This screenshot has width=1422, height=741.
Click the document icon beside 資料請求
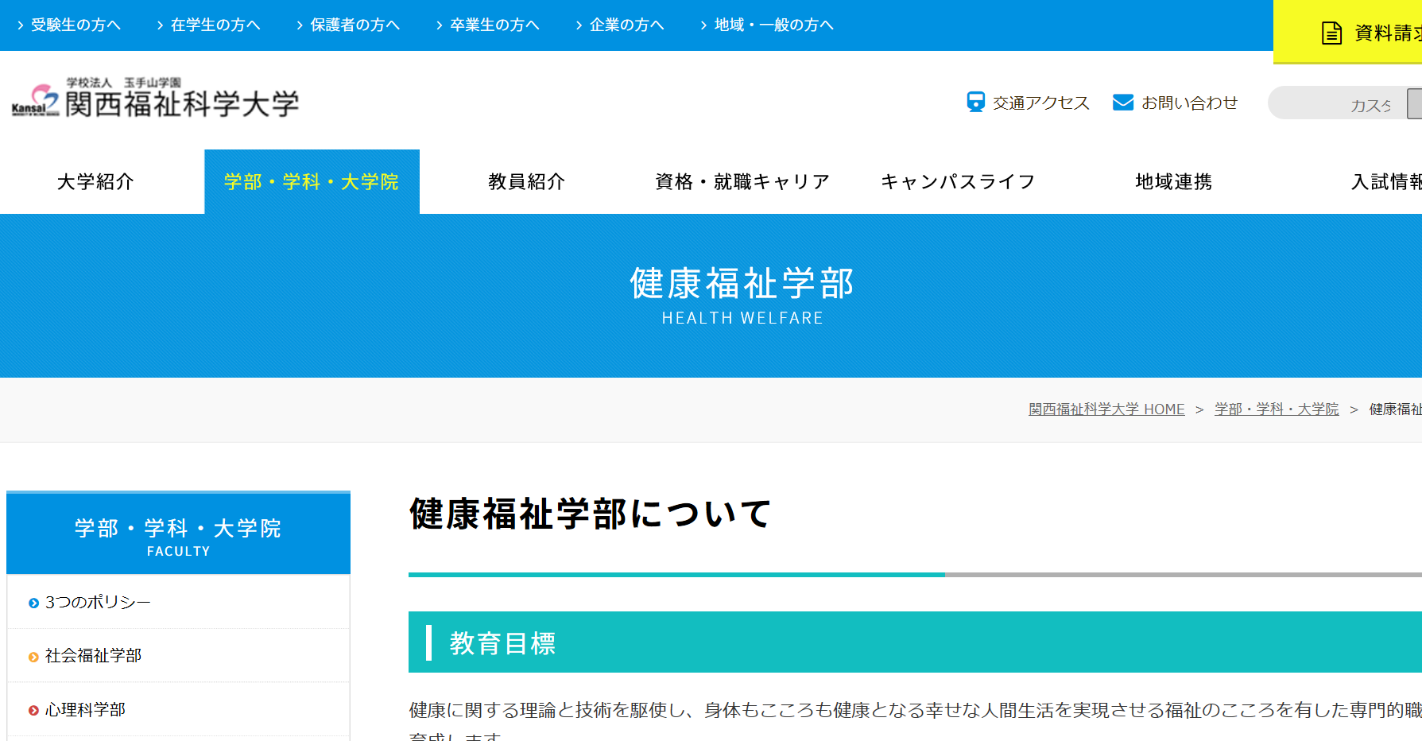1332,33
